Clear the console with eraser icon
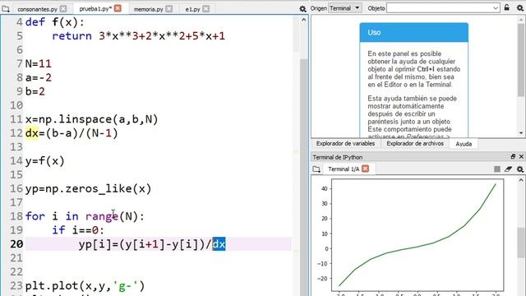Image resolution: width=526 pixels, height=296 pixels. click(x=508, y=169)
